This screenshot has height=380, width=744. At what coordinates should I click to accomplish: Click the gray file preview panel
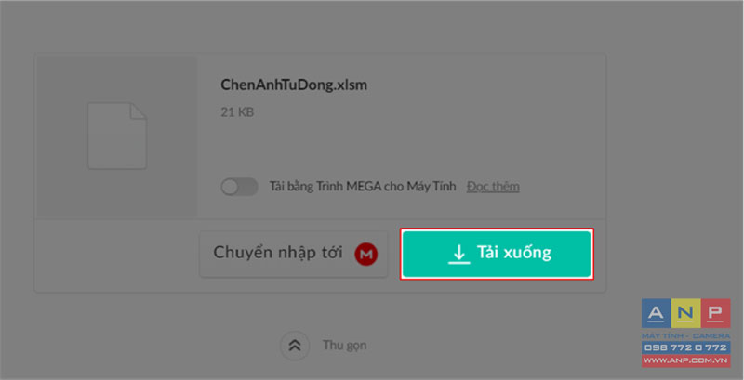[117, 137]
